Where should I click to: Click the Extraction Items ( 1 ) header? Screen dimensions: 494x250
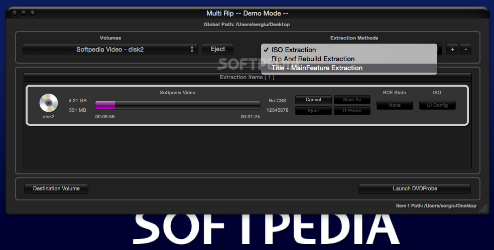pos(248,77)
